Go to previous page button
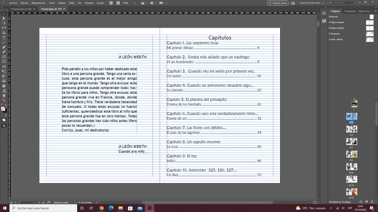The width and height of the screenshot is (378, 212). click(x=15, y=202)
